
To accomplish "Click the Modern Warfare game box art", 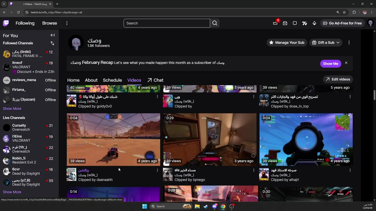I will [168, 174].
